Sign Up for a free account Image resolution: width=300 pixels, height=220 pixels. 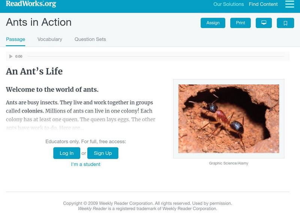pyautogui.click(x=102, y=153)
